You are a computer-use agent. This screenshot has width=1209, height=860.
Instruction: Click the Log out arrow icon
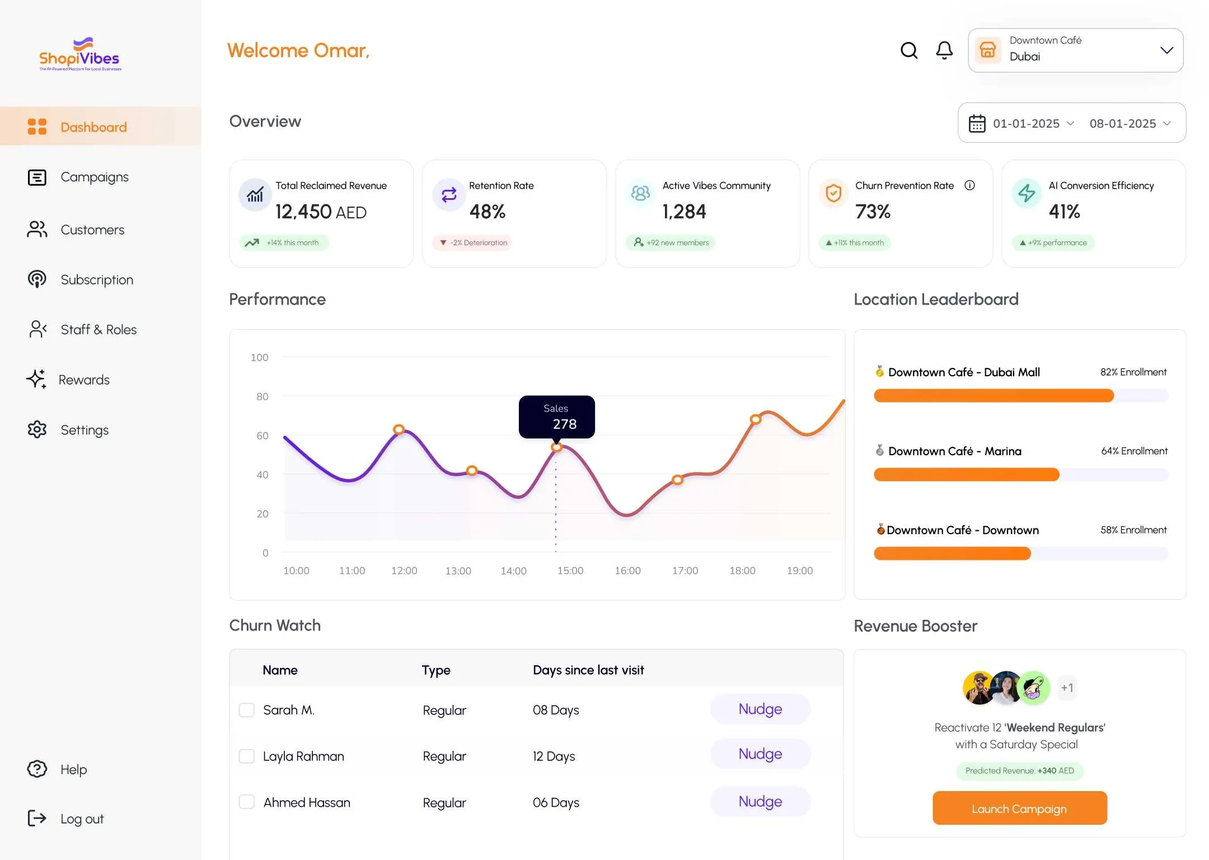click(37, 818)
